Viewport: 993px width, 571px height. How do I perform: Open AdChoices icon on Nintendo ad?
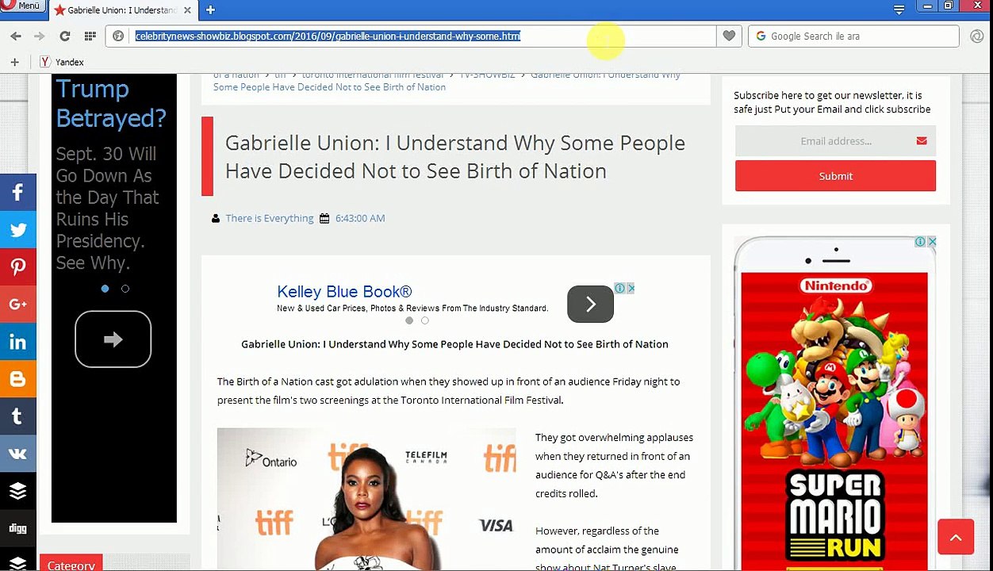pyautogui.click(x=920, y=241)
